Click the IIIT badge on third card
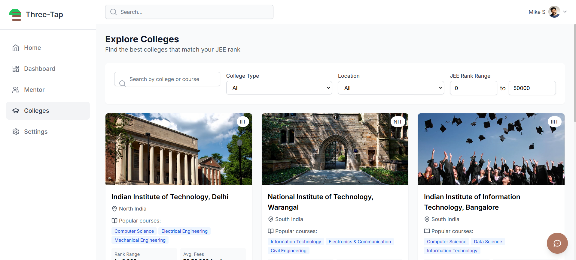The image size is (576, 260). [555, 122]
